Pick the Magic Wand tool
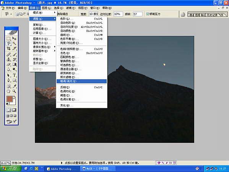 (14, 43)
